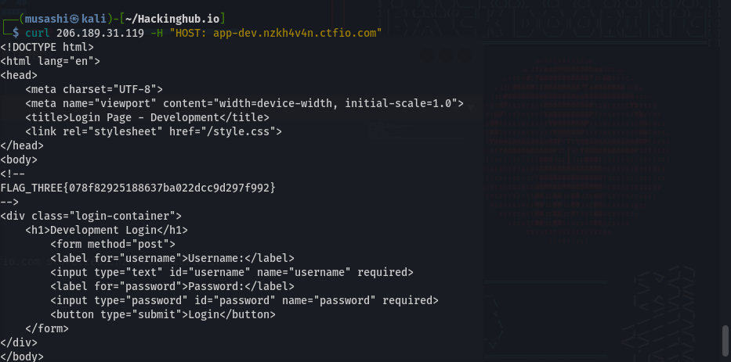This screenshot has width=731, height=362.
Task: Click the meta charset UTF-8 line
Action: click(x=94, y=89)
